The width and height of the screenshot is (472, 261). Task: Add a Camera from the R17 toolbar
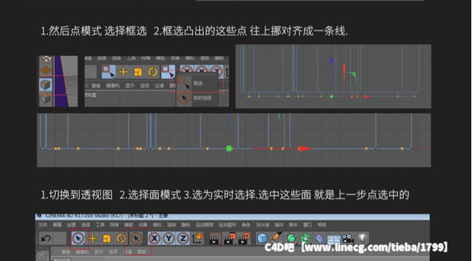(348, 239)
